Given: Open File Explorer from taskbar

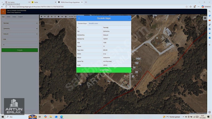Looking at the screenshot, I should [x=51, y=117].
